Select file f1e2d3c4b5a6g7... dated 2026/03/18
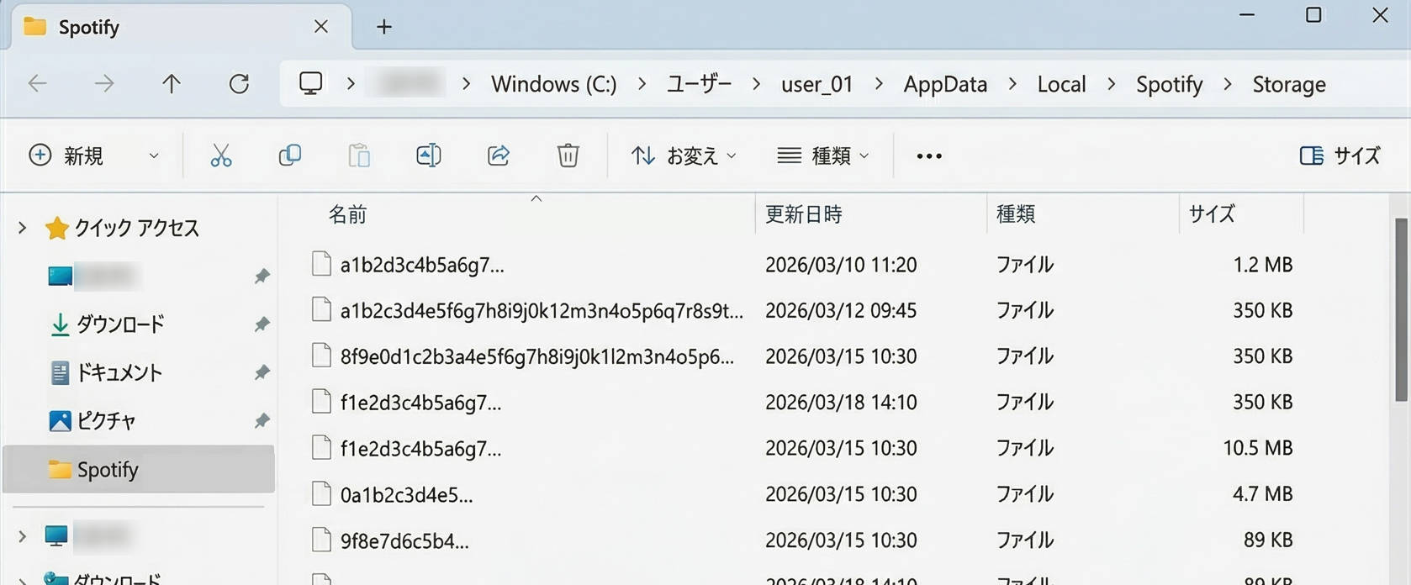The height and width of the screenshot is (585, 1411). pyautogui.click(x=420, y=403)
